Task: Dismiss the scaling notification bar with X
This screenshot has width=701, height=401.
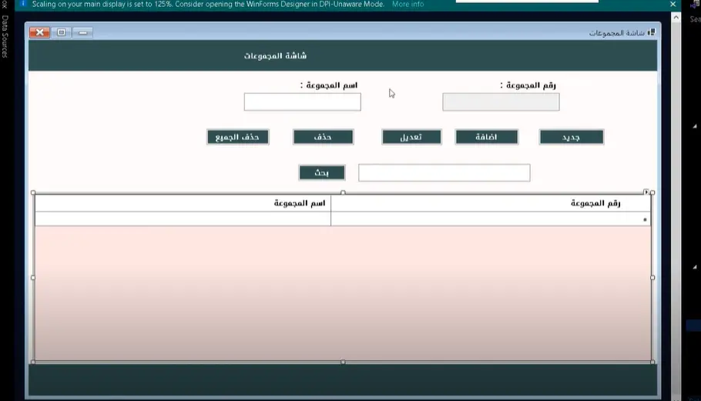Action: tap(672, 4)
